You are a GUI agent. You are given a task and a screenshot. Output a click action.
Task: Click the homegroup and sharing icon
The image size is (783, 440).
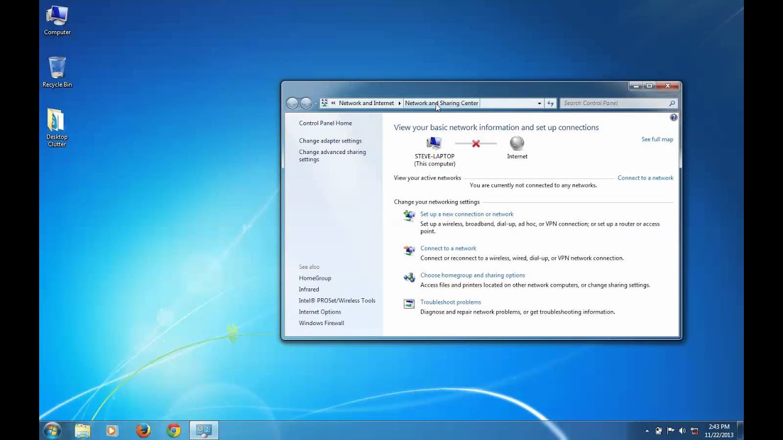(x=409, y=277)
